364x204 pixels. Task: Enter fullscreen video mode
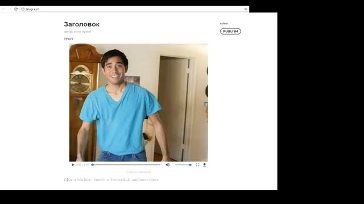(197, 165)
